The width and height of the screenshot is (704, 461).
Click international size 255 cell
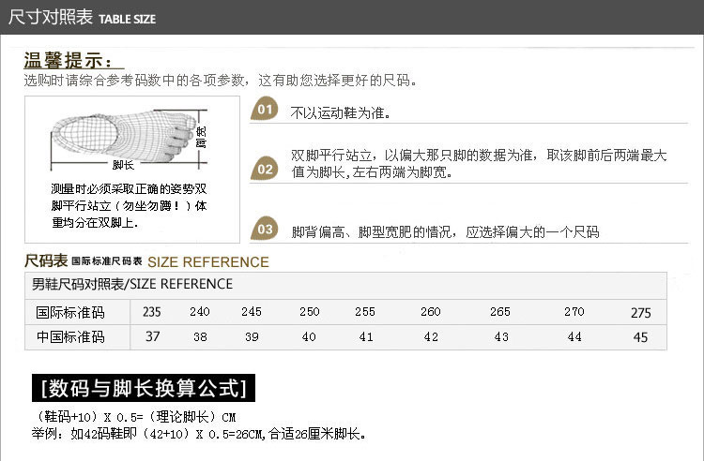point(365,312)
